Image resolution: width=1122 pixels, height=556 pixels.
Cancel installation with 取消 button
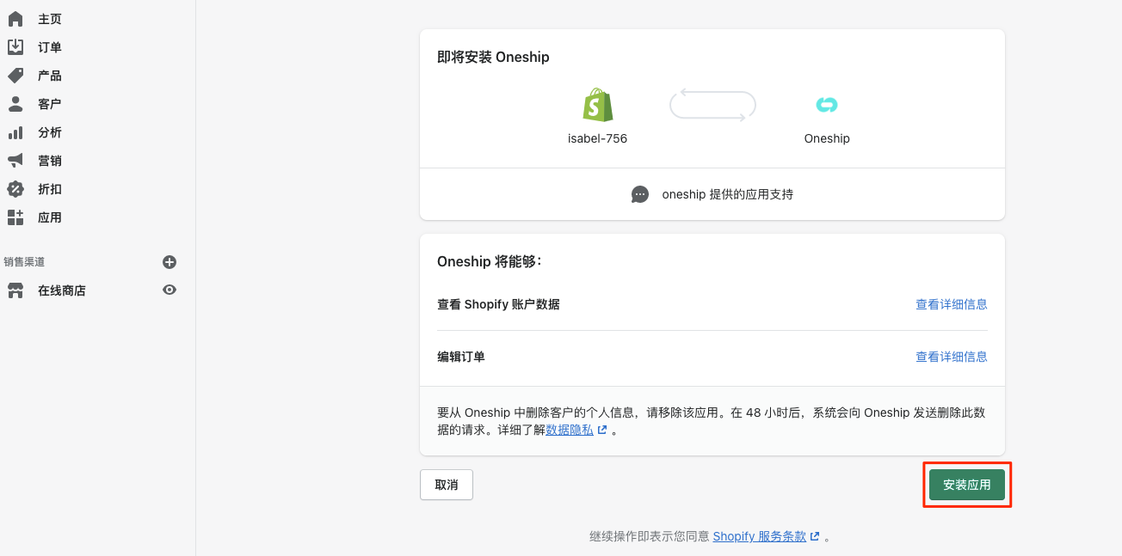pyautogui.click(x=447, y=485)
